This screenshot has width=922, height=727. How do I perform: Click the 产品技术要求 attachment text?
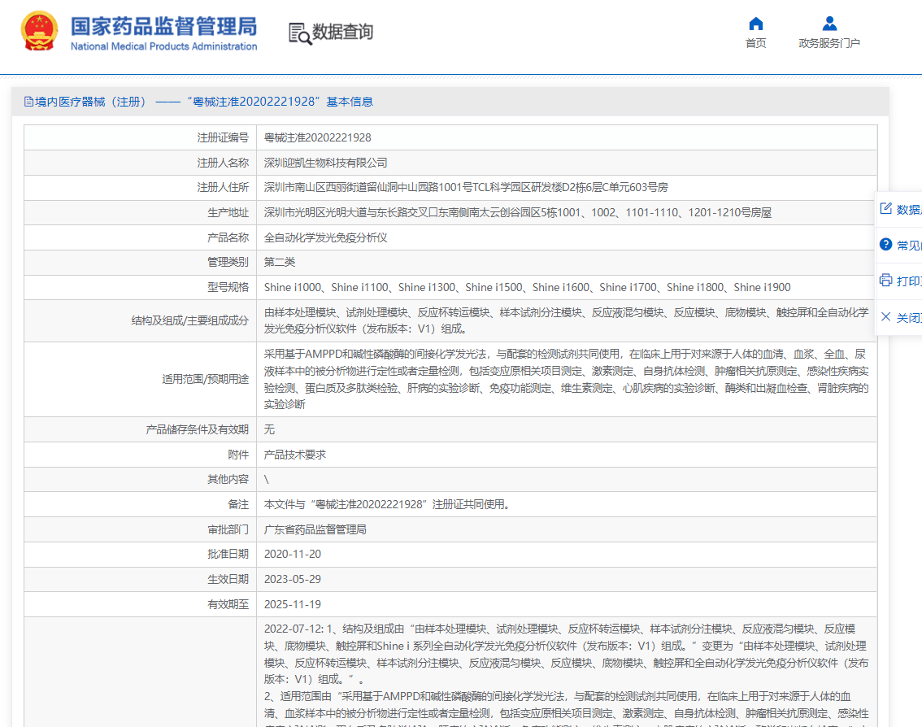click(x=295, y=455)
